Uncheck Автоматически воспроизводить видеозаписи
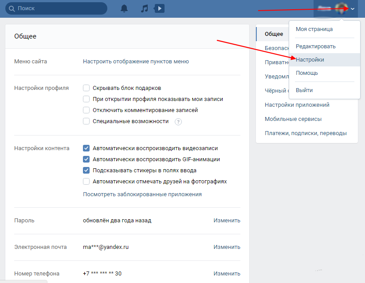The height and width of the screenshot is (283, 365). coord(86,148)
